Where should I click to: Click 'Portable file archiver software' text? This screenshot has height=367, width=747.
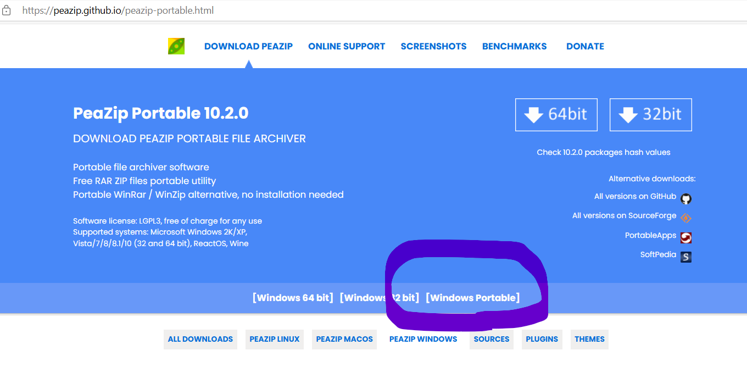141,167
